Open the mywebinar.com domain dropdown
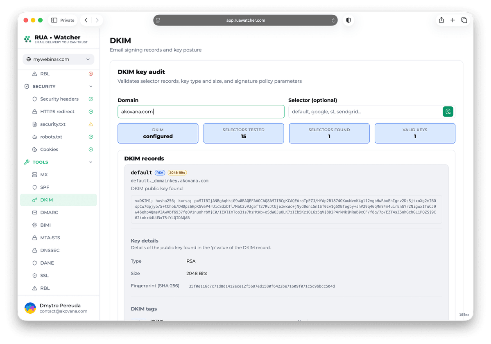This screenshot has width=491, height=344. [58, 59]
